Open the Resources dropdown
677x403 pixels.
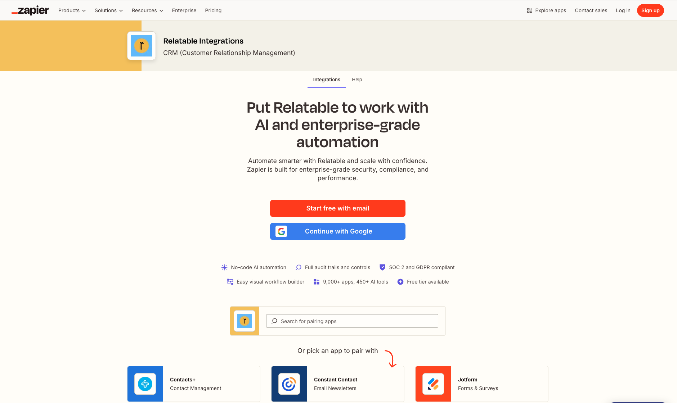pos(148,10)
